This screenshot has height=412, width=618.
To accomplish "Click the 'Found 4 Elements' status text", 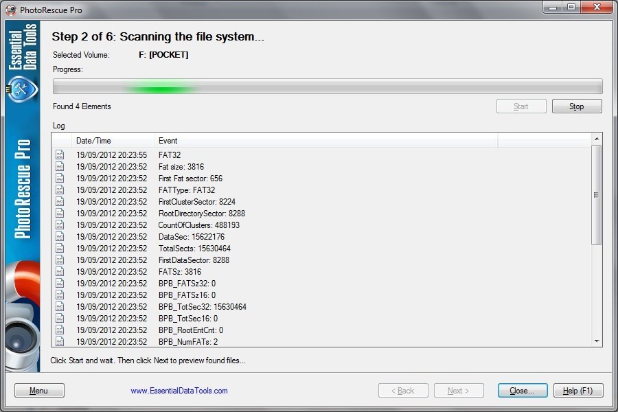I will click(82, 106).
